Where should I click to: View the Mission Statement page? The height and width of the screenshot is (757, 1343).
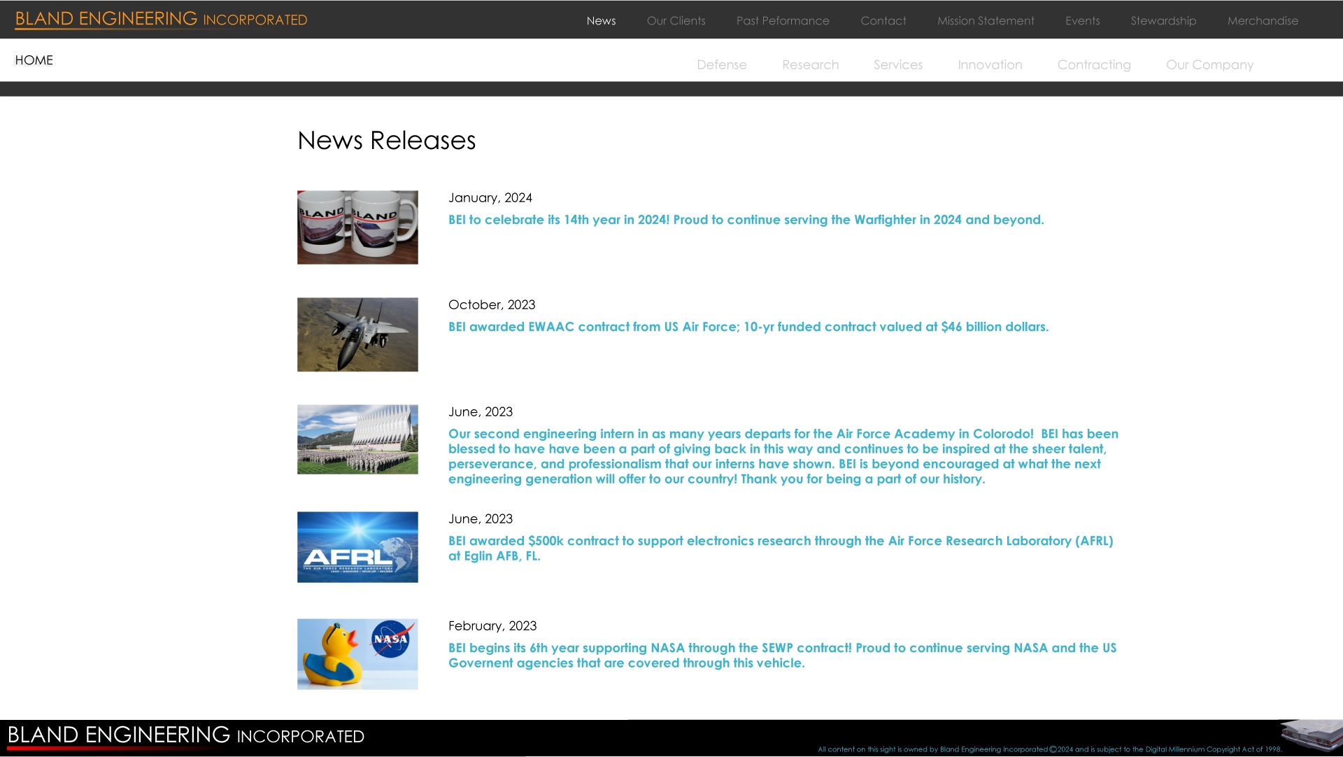[x=986, y=21]
